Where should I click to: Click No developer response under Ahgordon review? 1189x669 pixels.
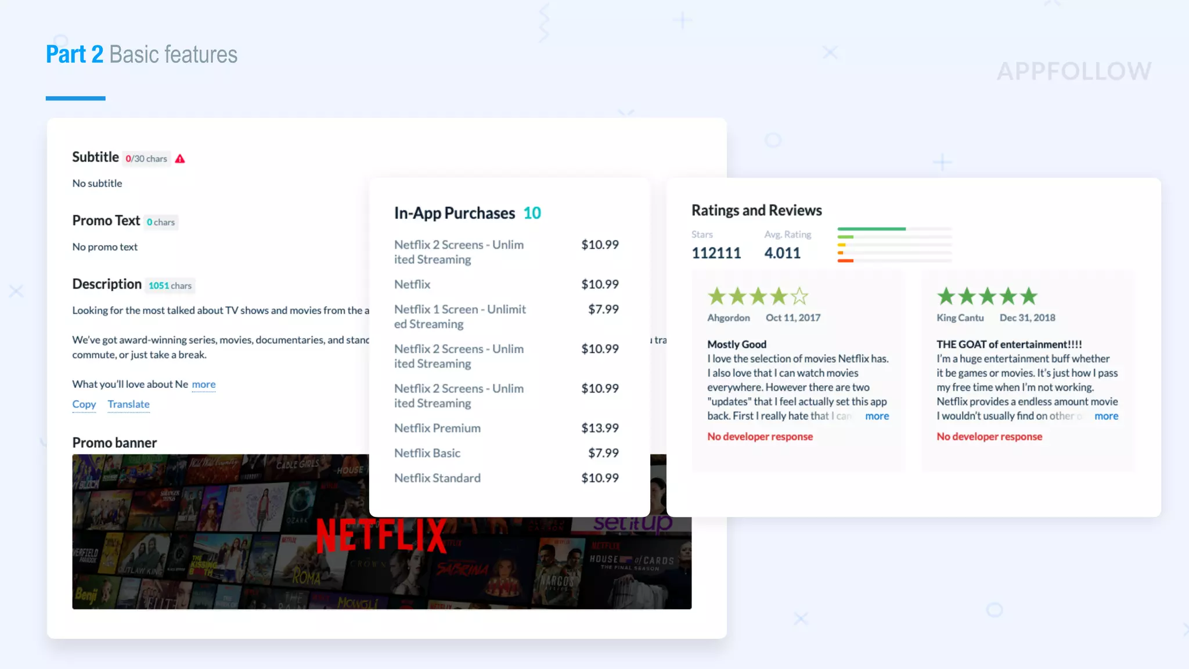759,437
